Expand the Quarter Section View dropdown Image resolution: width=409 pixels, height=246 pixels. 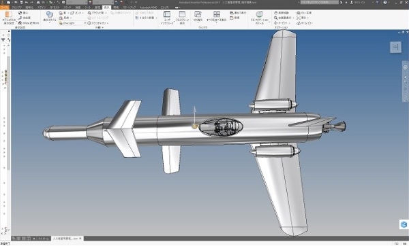[x=156, y=18]
